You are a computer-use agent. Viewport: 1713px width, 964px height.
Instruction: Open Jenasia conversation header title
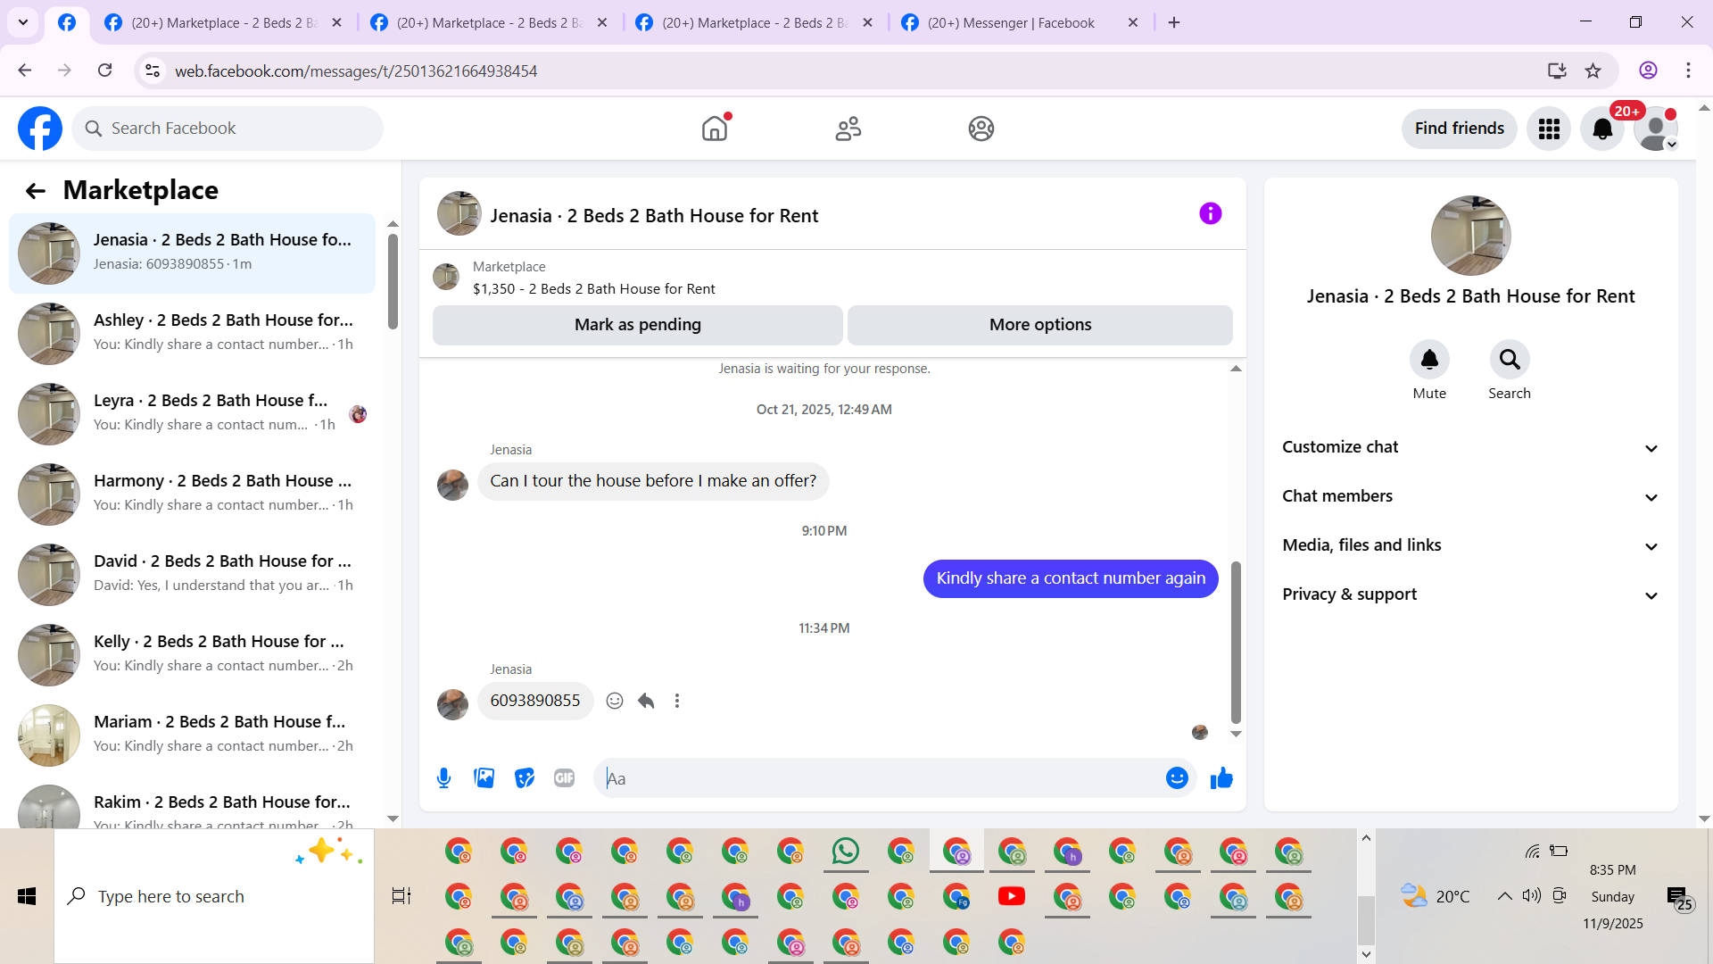click(654, 216)
